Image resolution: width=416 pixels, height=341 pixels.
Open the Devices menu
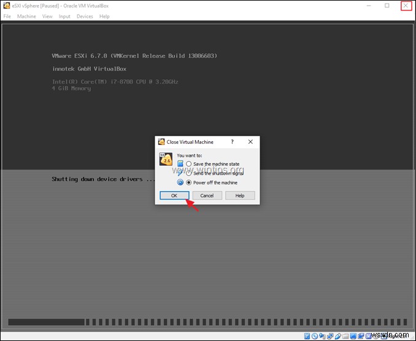click(x=85, y=16)
